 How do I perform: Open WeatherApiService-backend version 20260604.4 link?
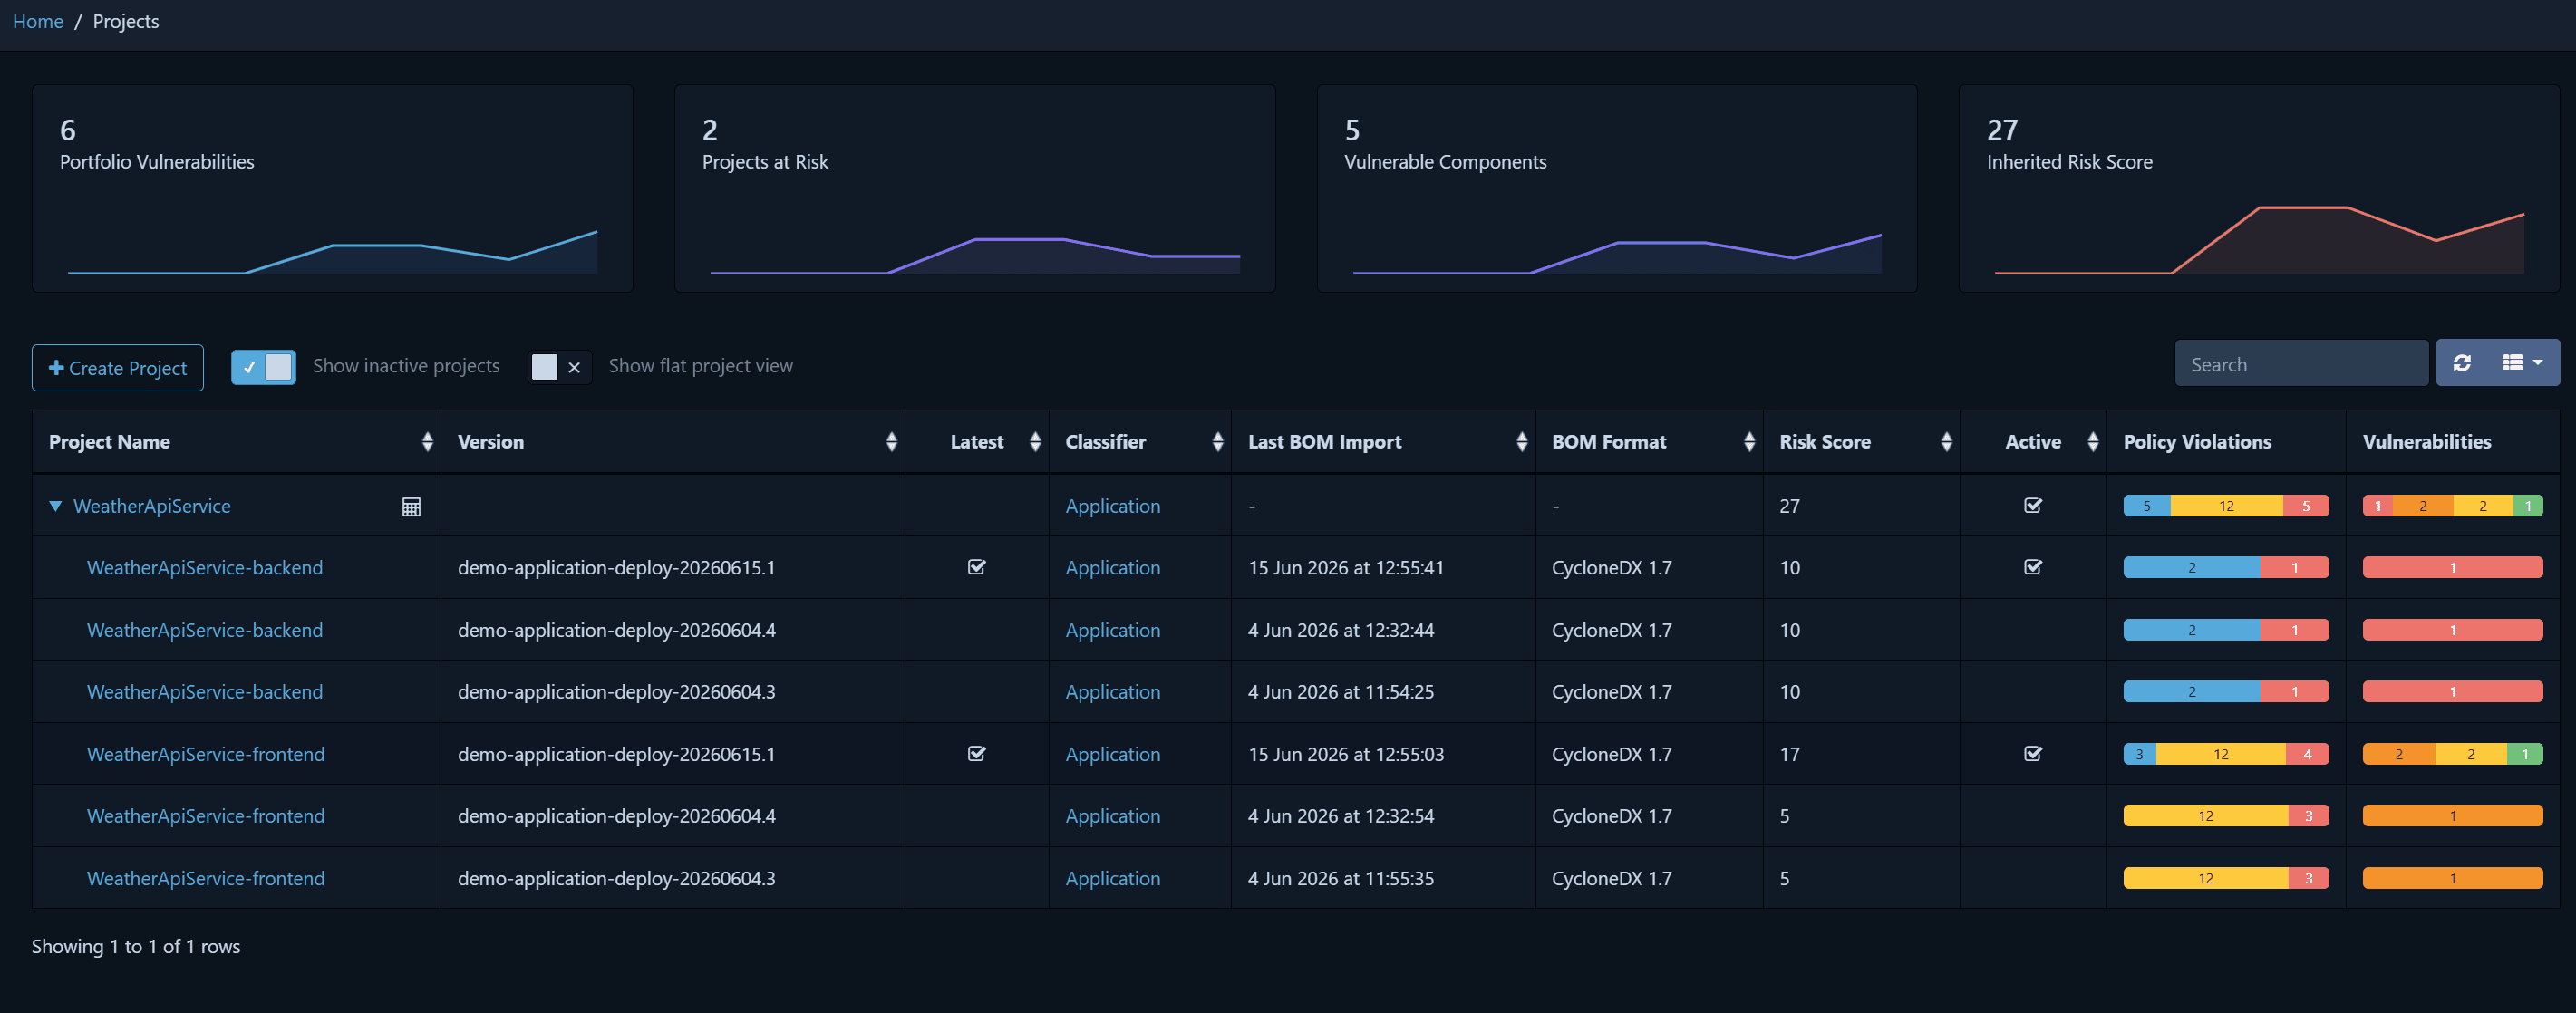(205, 630)
